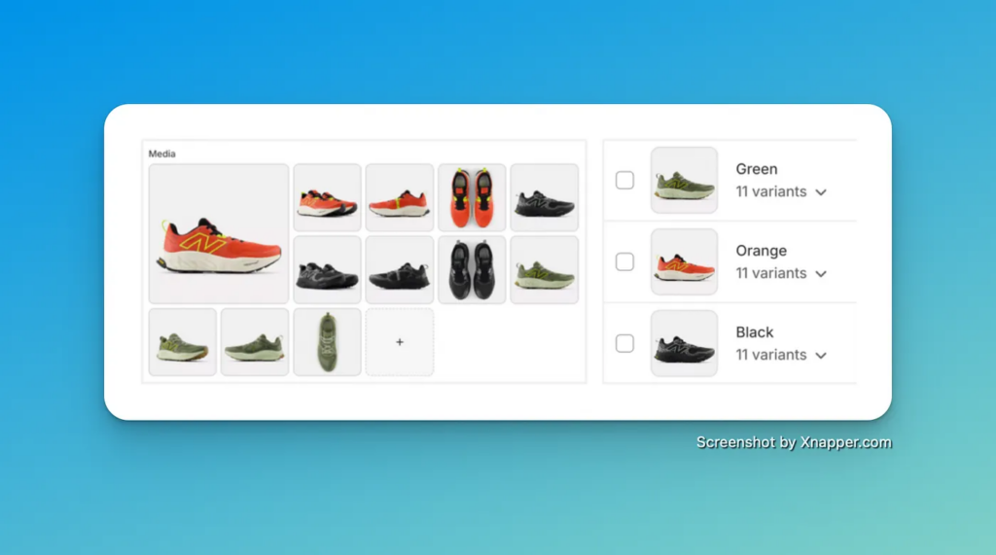Select the plain green shoe inner-side thumbnail

point(255,342)
